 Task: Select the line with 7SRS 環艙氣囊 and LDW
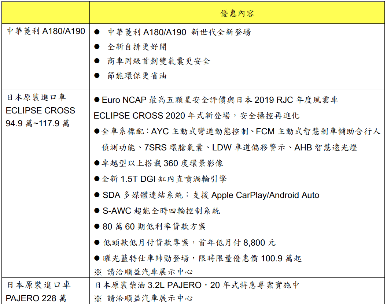pyautogui.click(x=229, y=148)
